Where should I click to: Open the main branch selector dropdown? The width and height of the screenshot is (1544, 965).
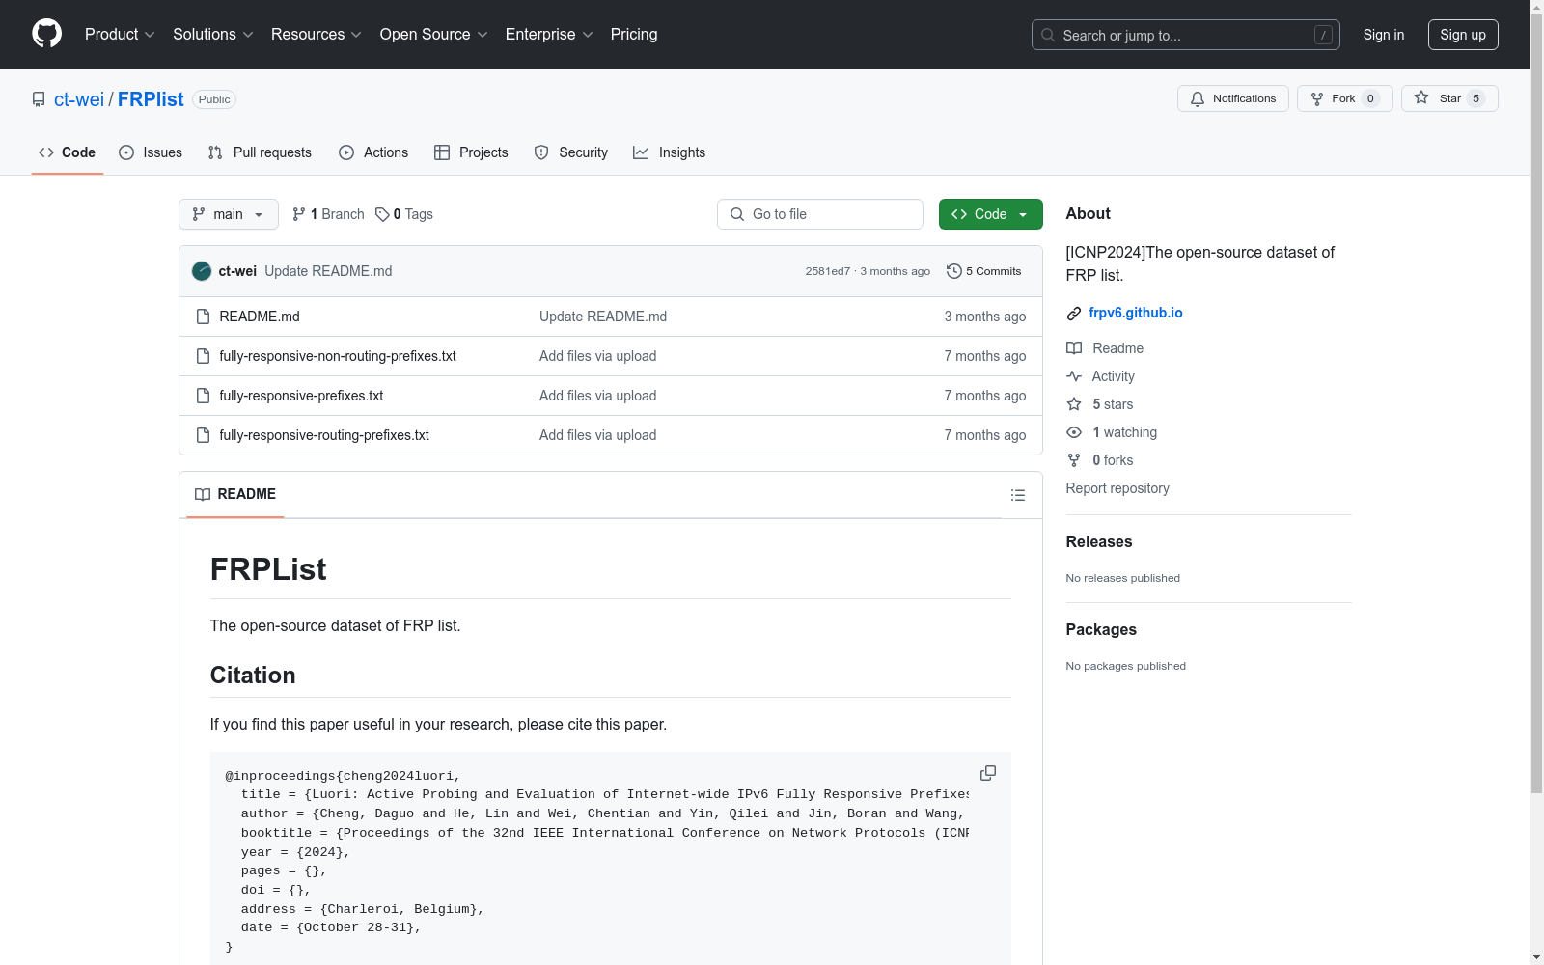229,214
